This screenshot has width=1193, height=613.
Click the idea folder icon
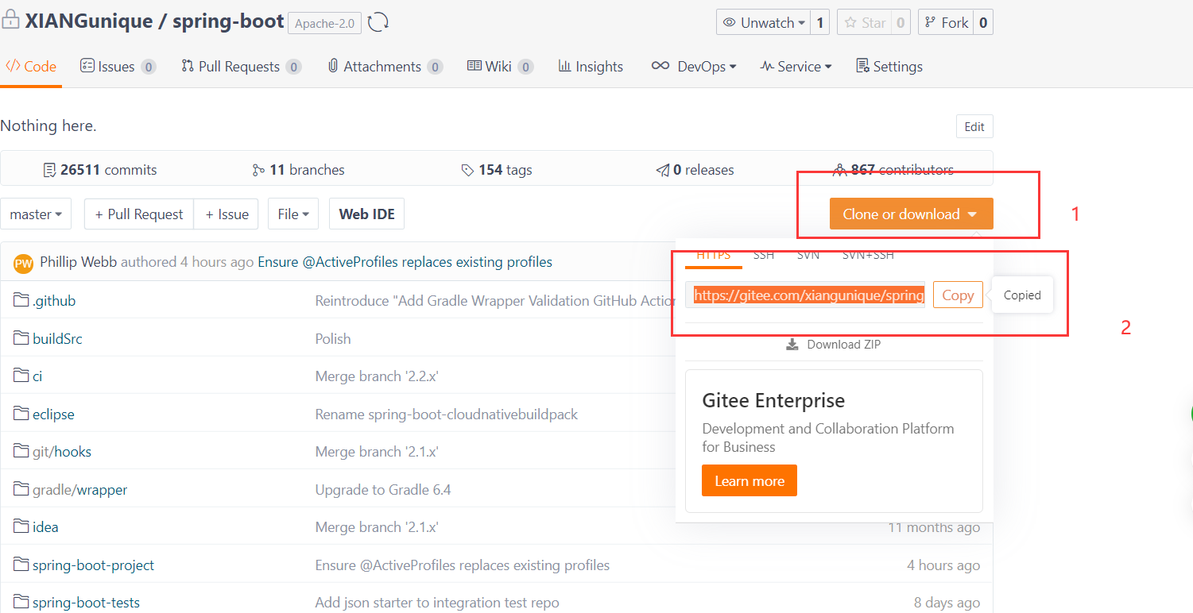21,526
